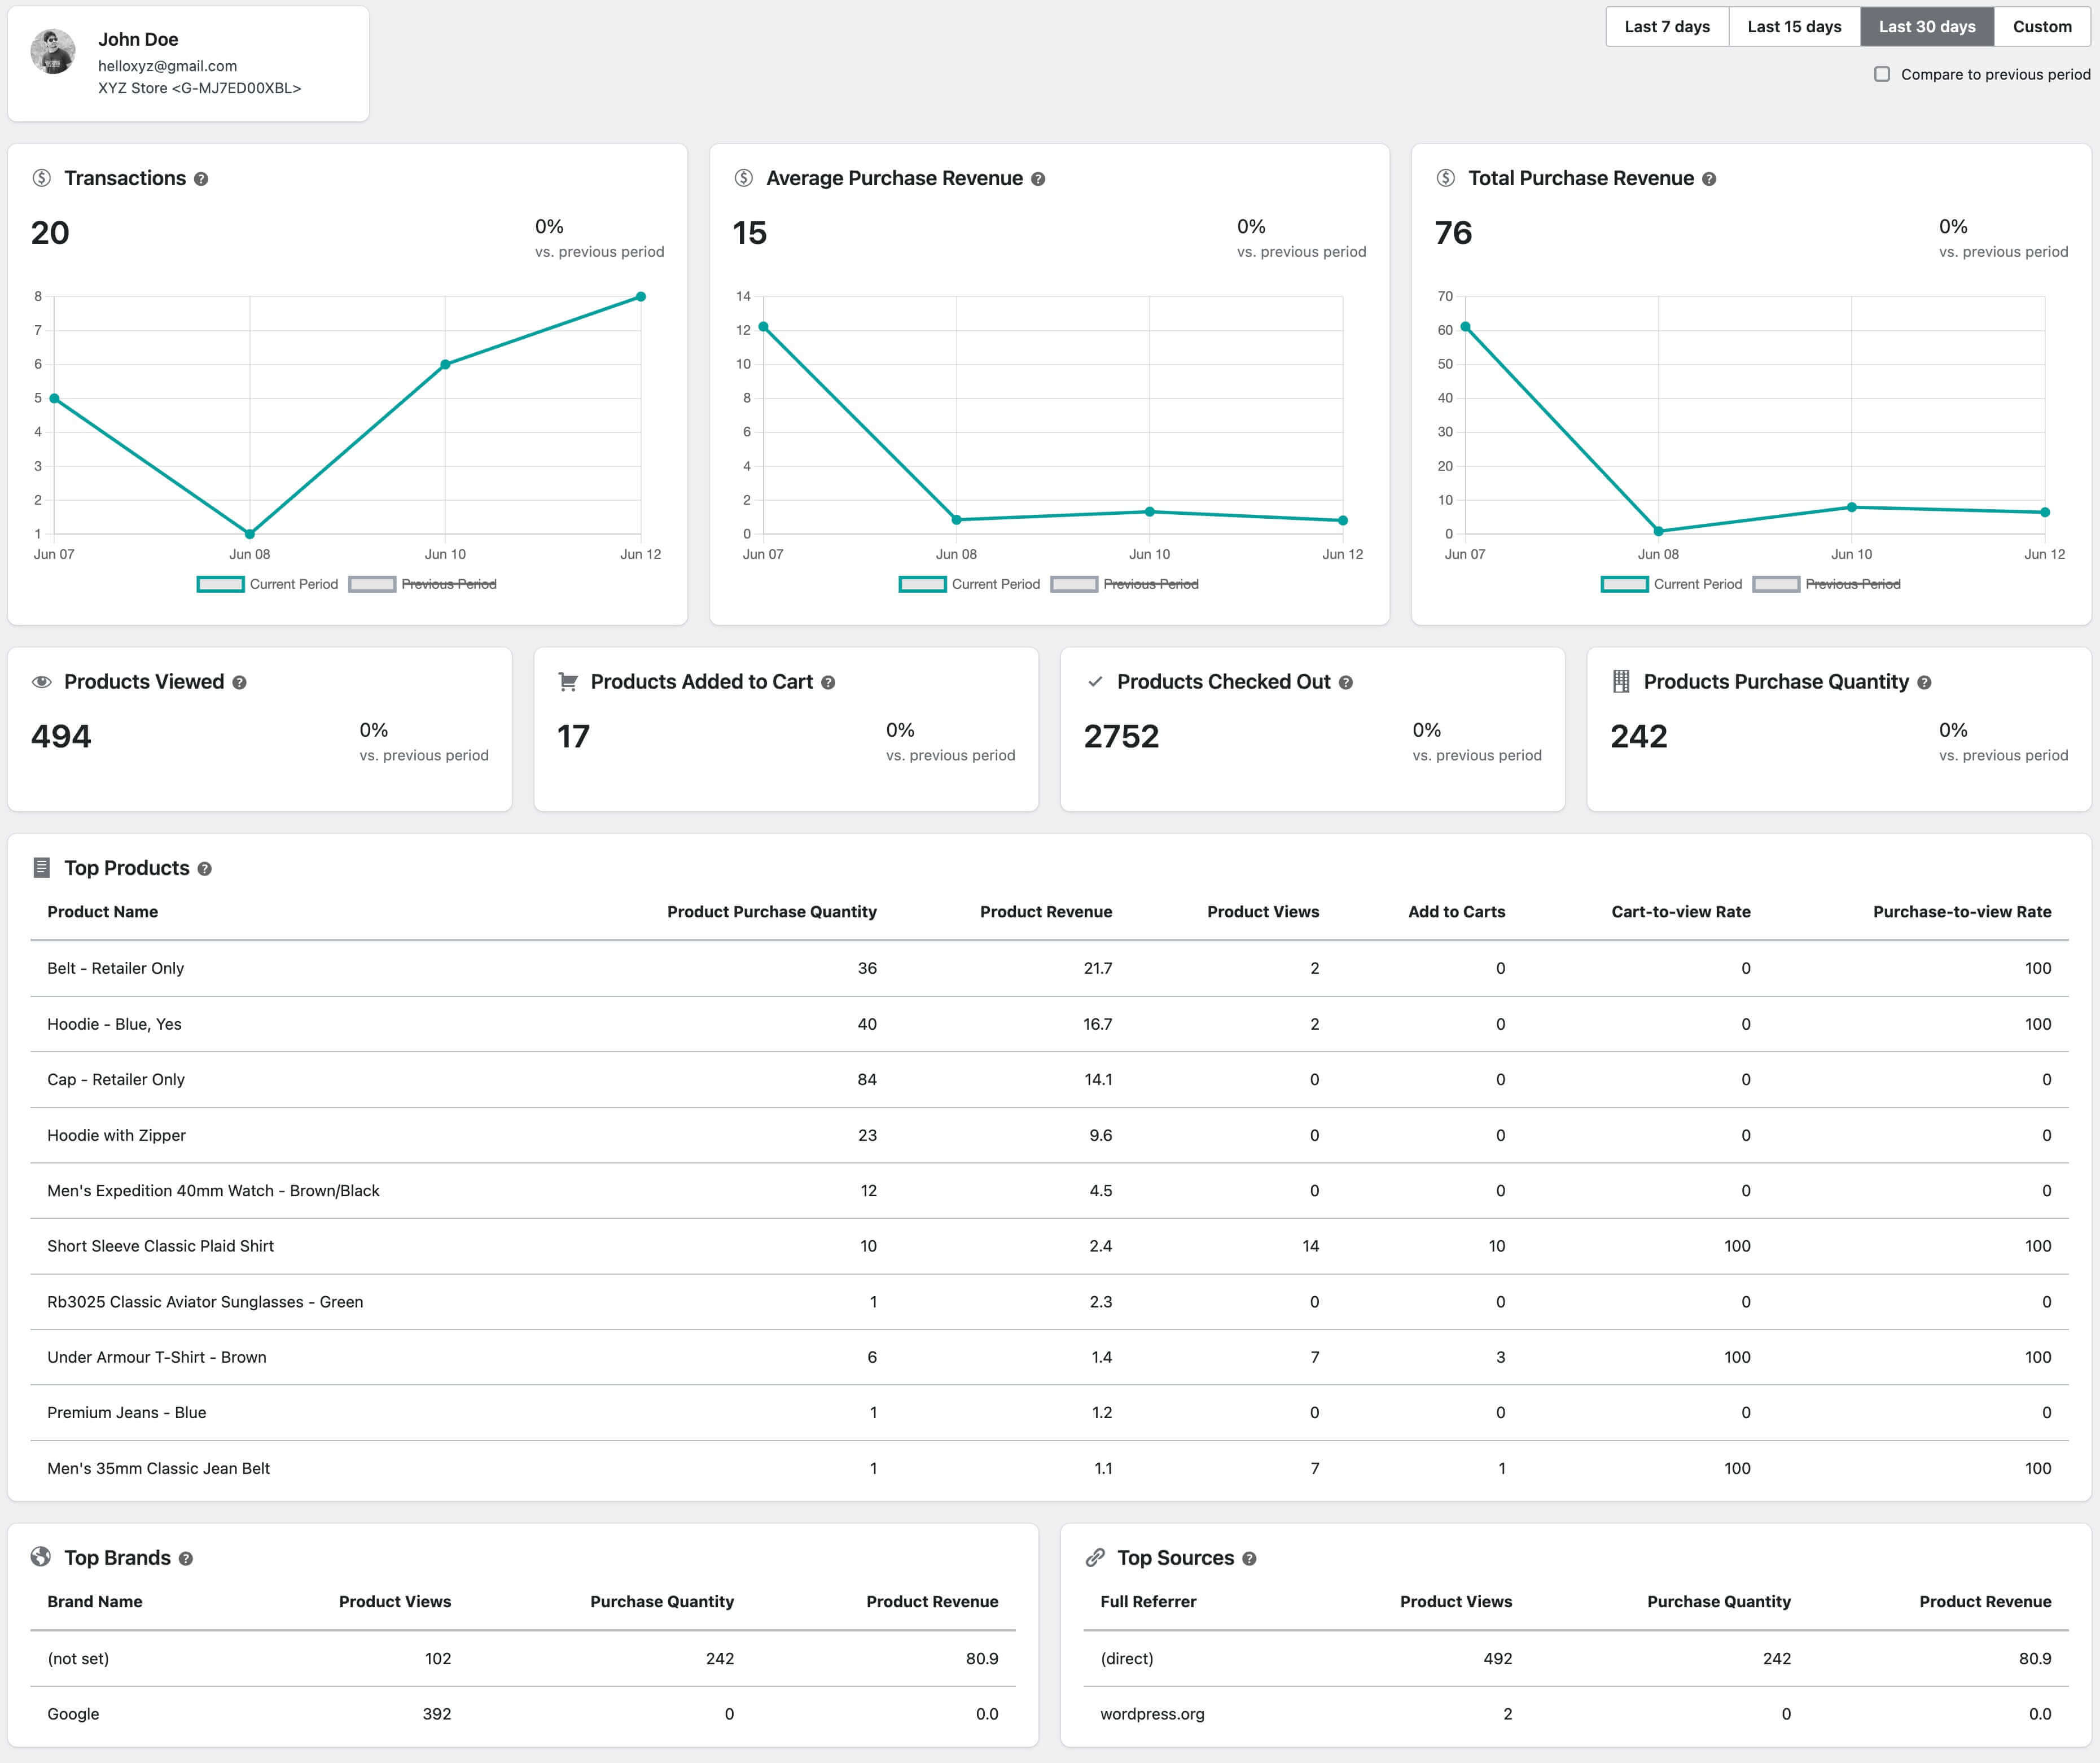Click the checkmark icon for Products Checked Out
Screen dimensions: 2100x1763
(1095, 682)
